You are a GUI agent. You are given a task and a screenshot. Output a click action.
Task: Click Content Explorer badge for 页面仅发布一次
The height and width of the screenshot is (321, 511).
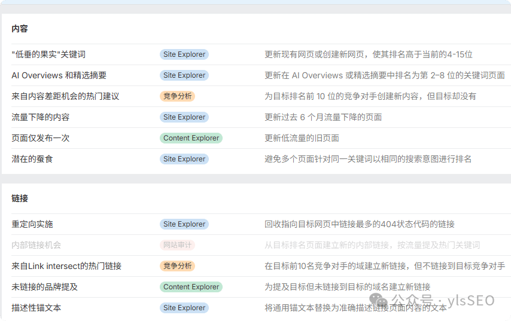coord(191,138)
